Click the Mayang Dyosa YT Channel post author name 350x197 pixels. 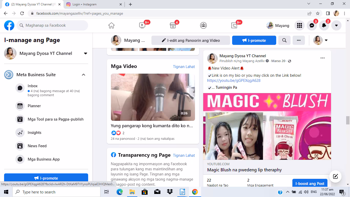point(243,56)
